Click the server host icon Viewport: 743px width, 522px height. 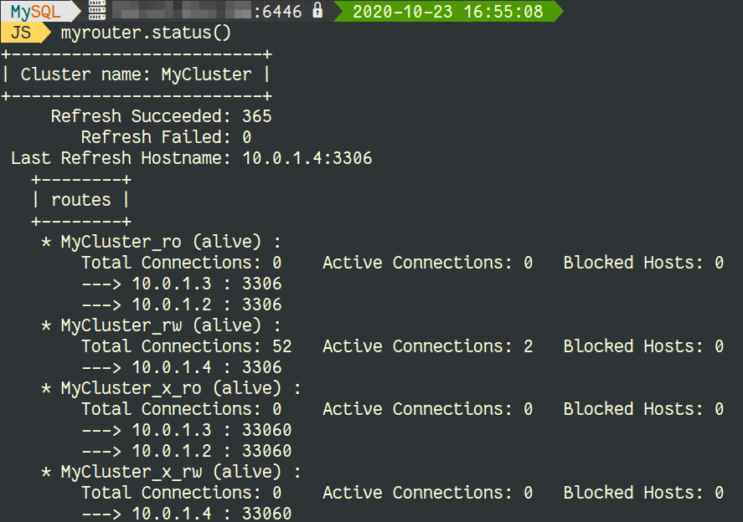click(x=96, y=10)
